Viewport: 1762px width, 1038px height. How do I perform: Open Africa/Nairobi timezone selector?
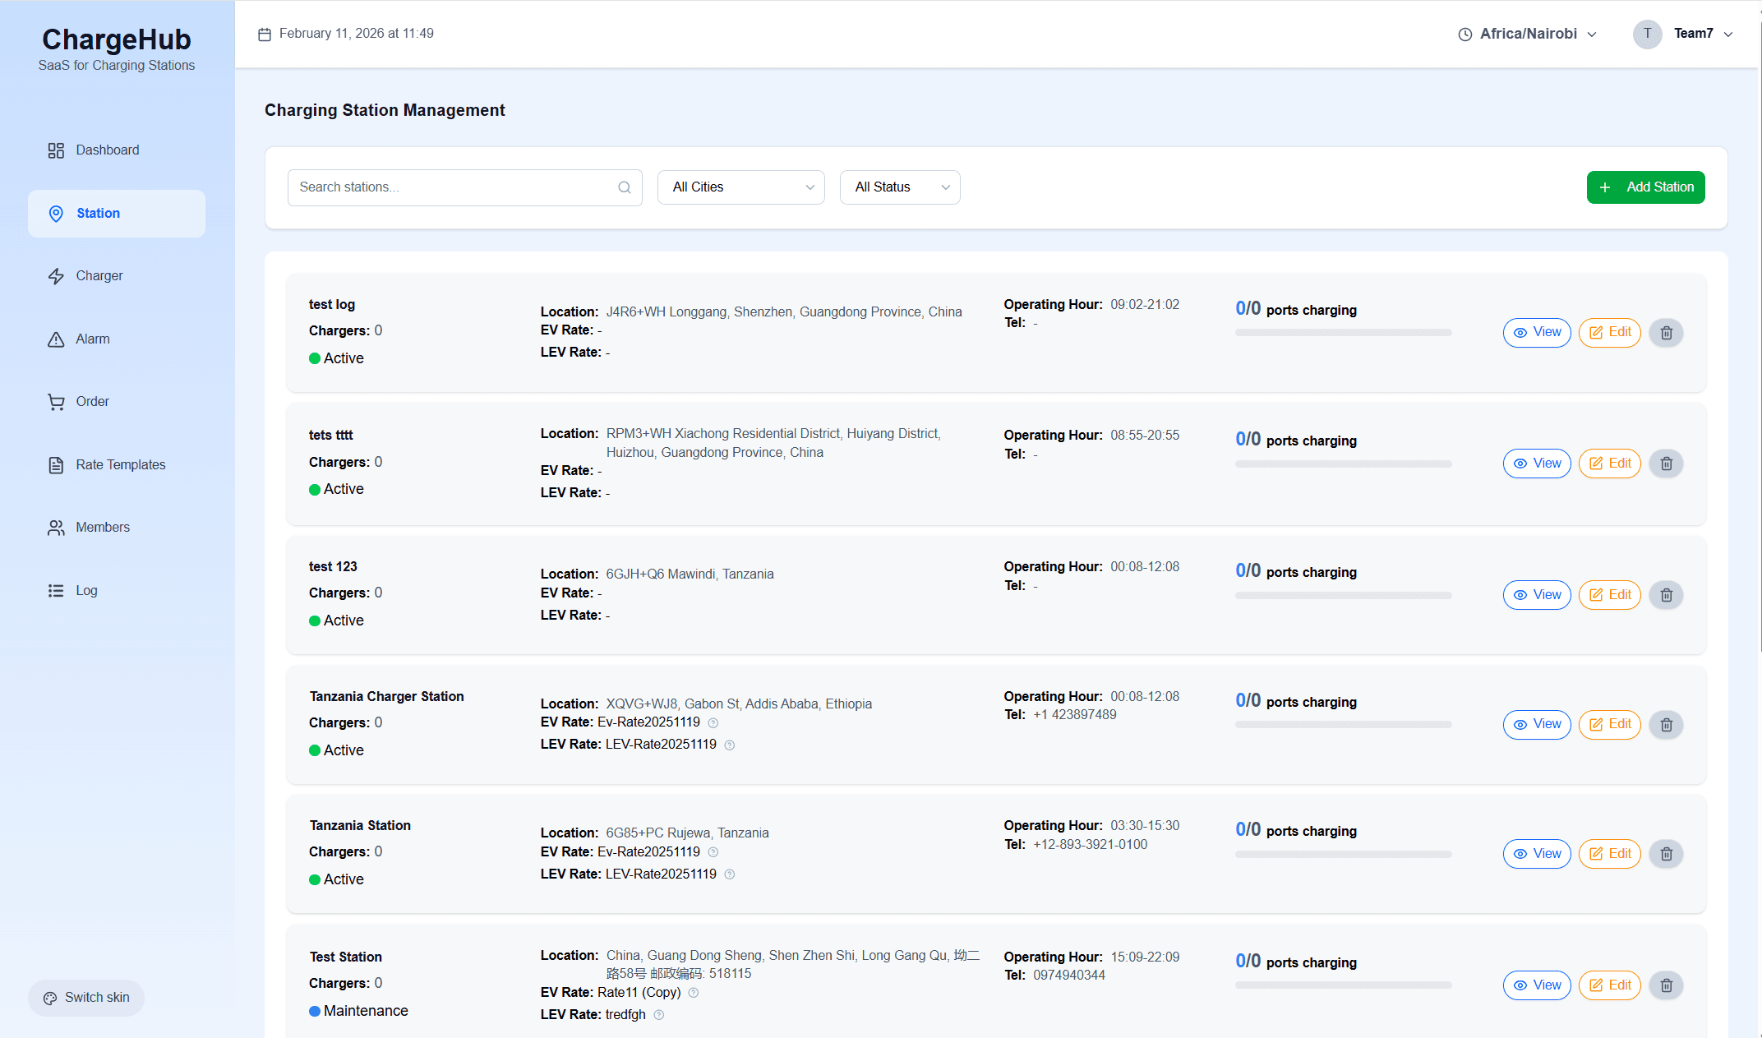[x=1527, y=34]
